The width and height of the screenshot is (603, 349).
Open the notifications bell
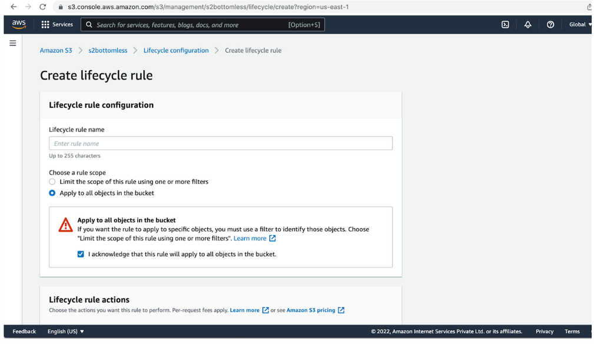point(528,25)
